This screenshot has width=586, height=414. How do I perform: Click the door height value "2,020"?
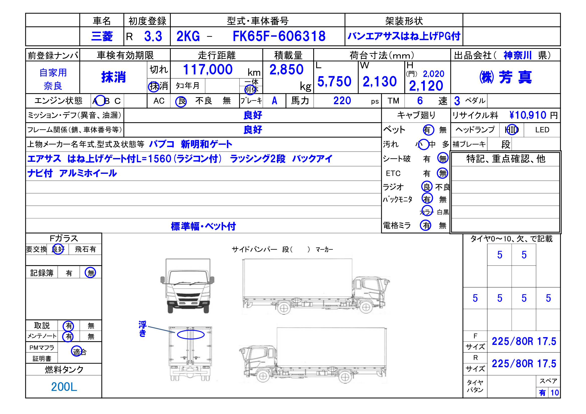pyautogui.click(x=434, y=74)
